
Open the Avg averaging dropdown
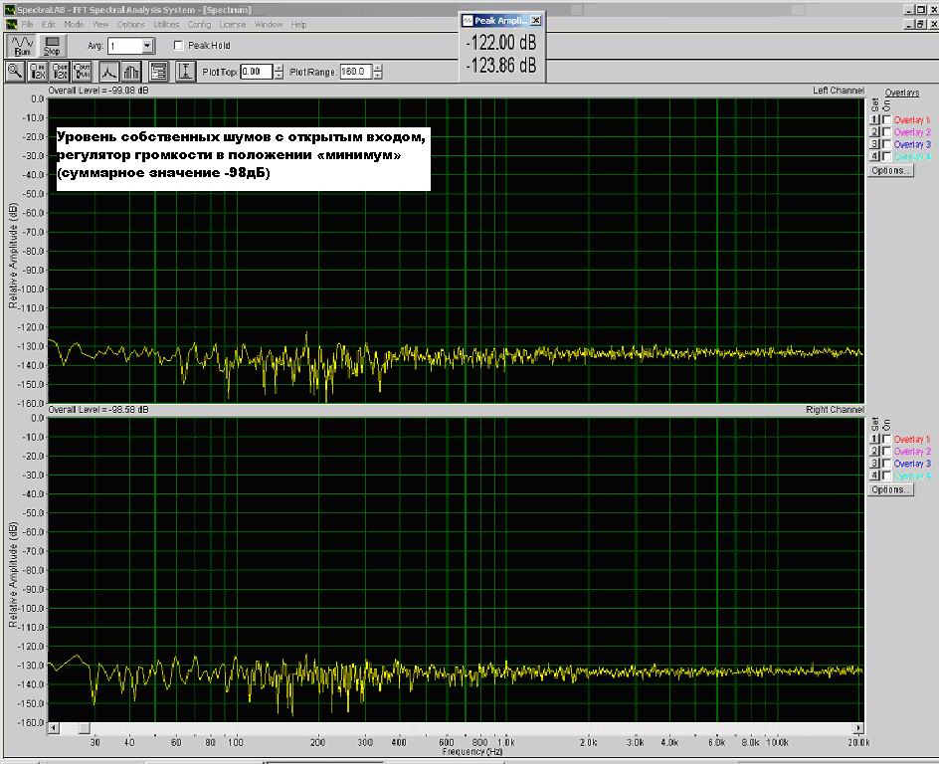click(x=147, y=46)
